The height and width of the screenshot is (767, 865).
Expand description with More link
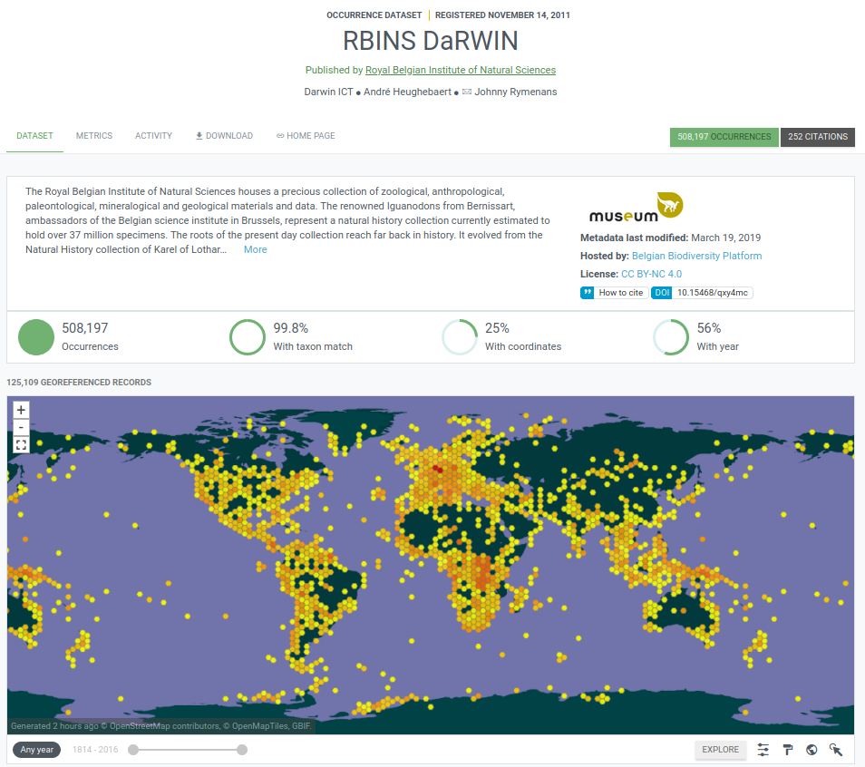tap(255, 249)
